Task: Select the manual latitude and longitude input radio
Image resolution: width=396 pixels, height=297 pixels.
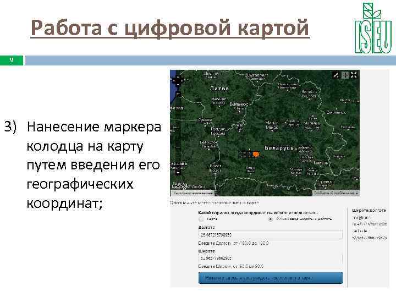Action: click(x=271, y=219)
